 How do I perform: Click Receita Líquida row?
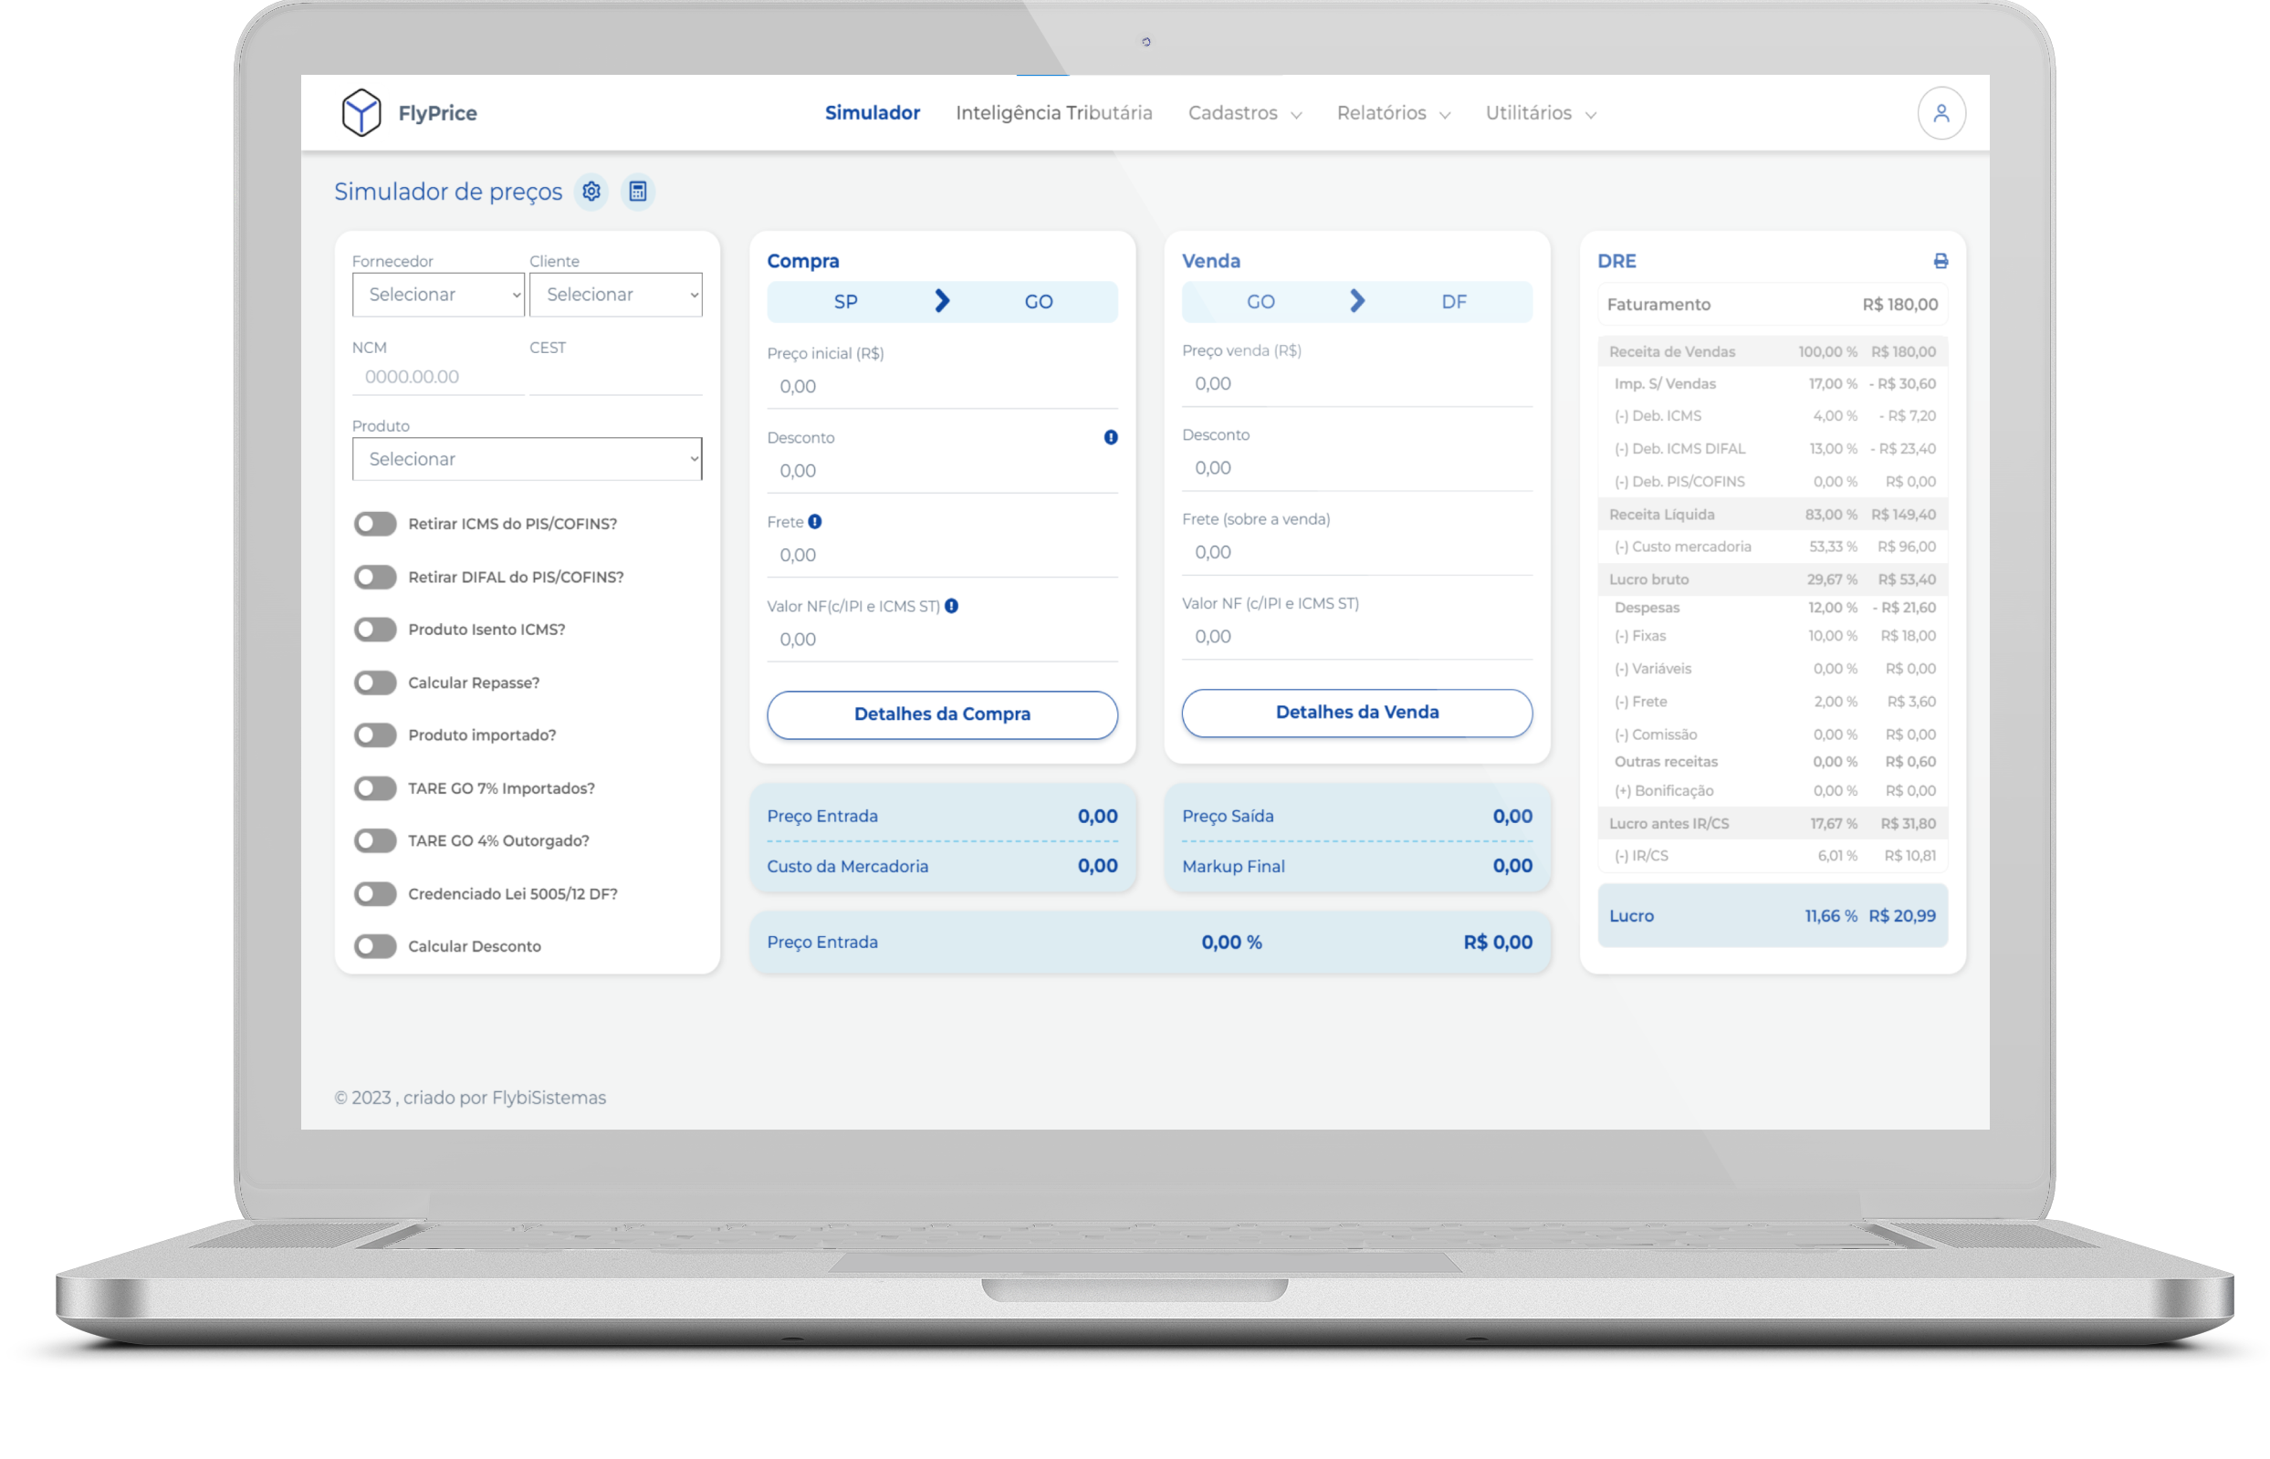tap(1772, 515)
